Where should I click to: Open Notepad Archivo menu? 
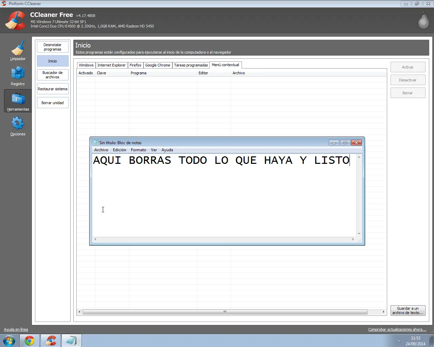pyautogui.click(x=101, y=150)
